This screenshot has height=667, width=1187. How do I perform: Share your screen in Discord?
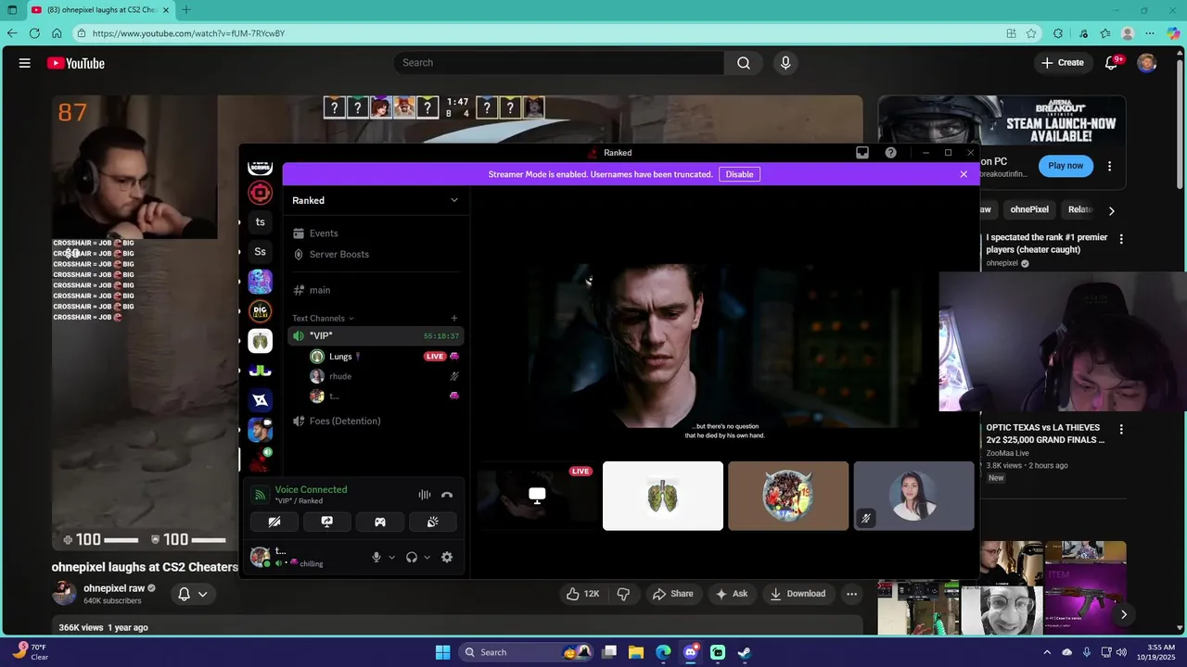click(326, 522)
